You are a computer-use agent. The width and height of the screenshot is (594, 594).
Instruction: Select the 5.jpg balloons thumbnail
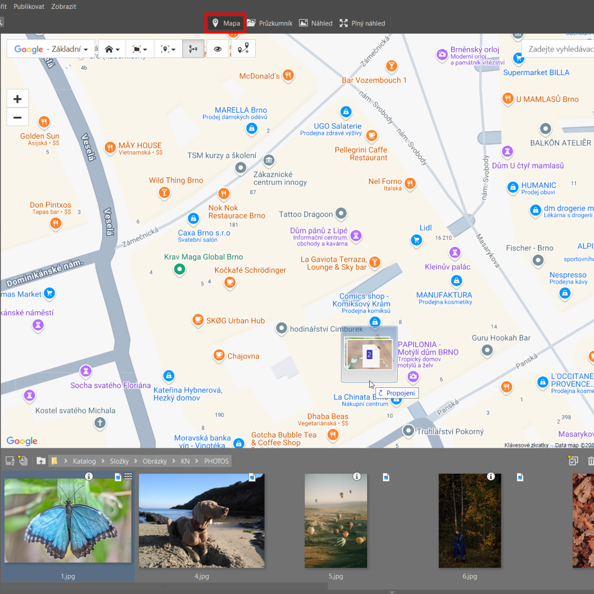pyautogui.click(x=336, y=521)
